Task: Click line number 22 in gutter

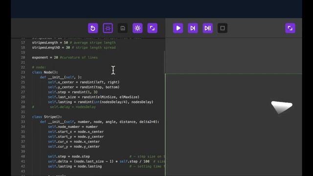Action: click(23, 67)
